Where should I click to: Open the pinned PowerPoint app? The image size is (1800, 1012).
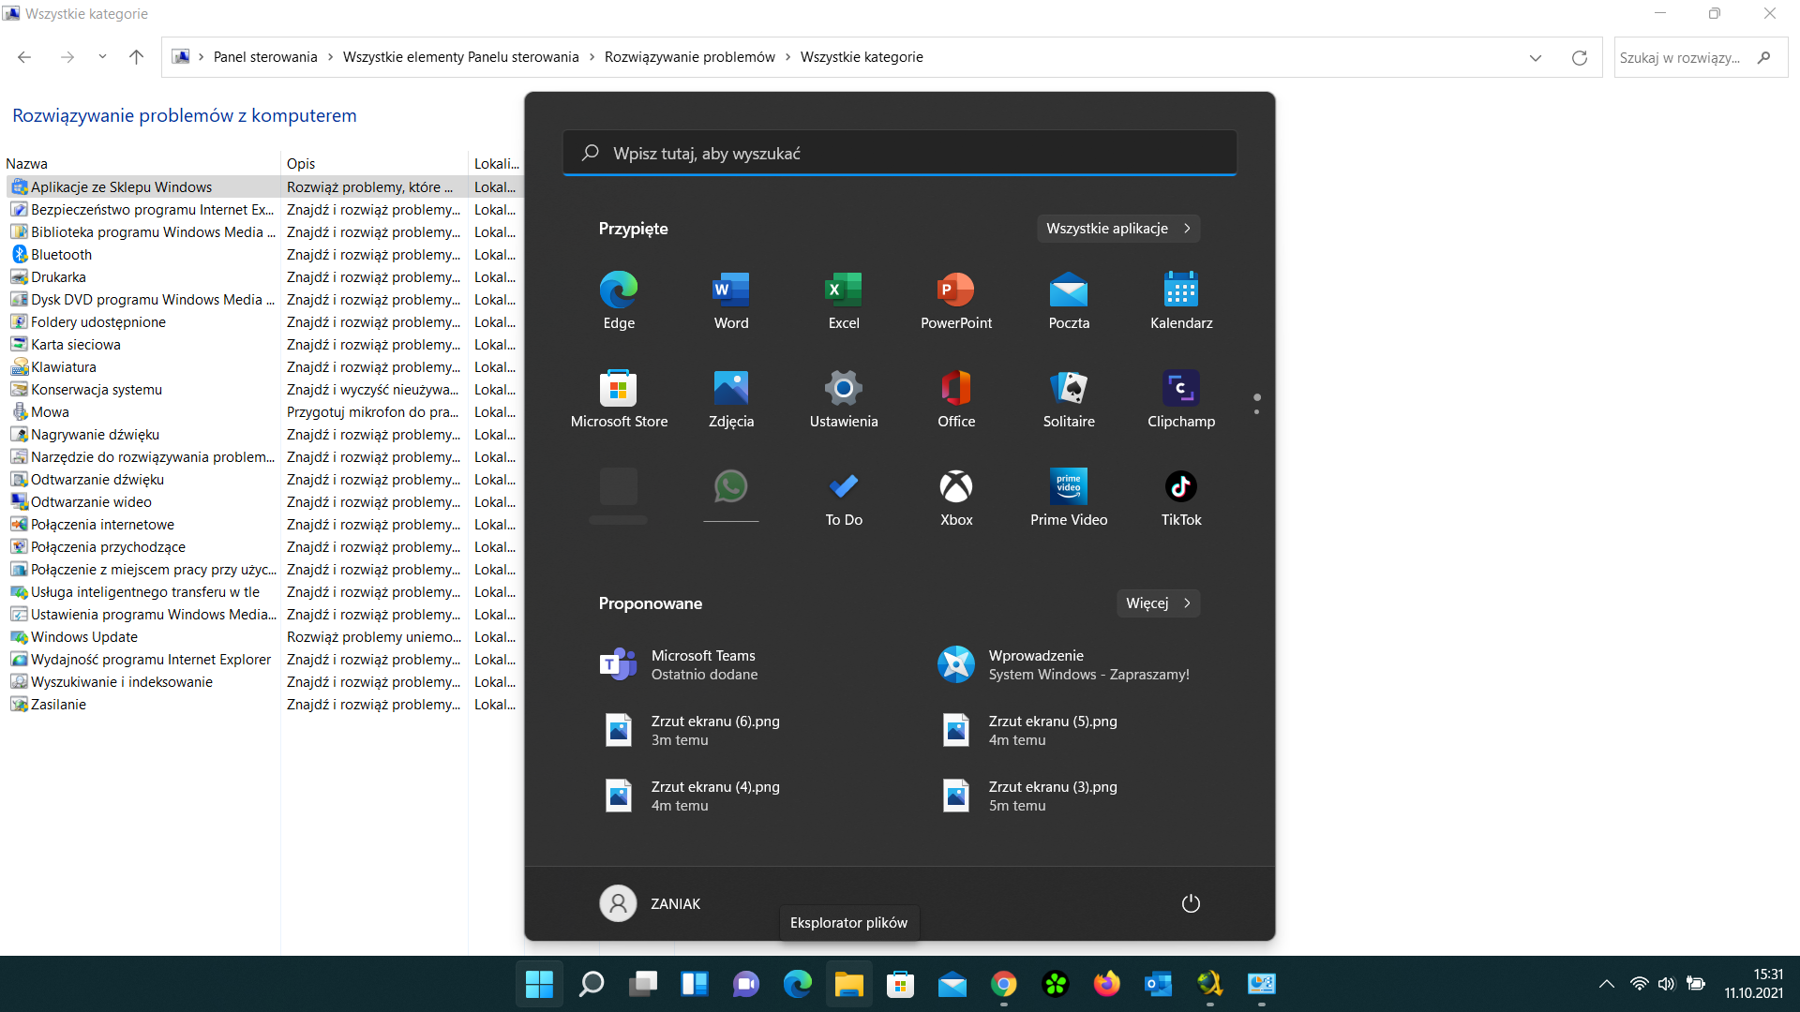(x=956, y=300)
